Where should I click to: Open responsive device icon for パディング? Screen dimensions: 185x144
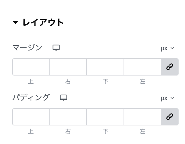(x=64, y=98)
